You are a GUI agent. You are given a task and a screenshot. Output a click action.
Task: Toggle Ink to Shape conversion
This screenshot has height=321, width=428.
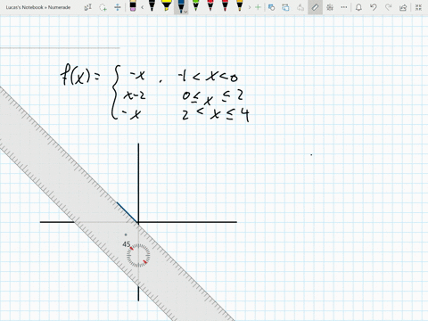pyautogui.click(x=285, y=7)
